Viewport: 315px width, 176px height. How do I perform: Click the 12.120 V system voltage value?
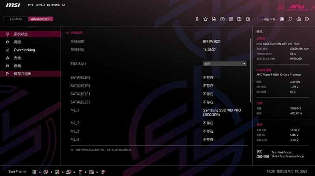coord(295,130)
